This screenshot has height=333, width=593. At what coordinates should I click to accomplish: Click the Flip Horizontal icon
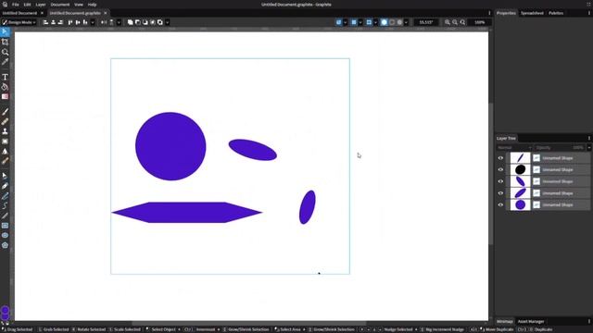point(104,22)
